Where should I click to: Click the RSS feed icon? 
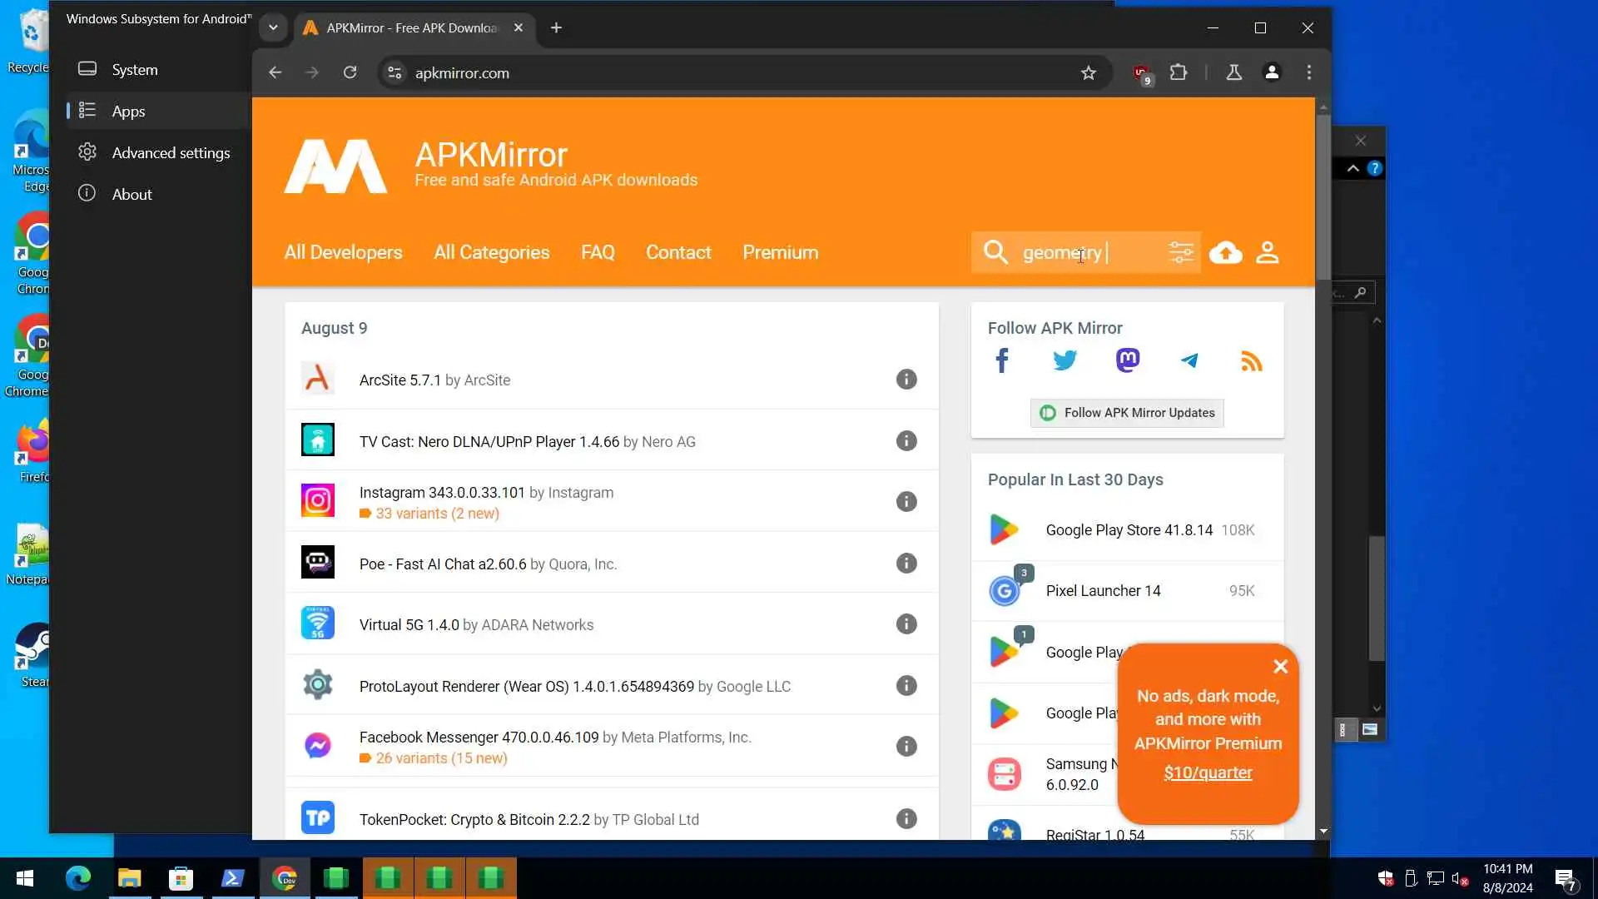(1251, 360)
